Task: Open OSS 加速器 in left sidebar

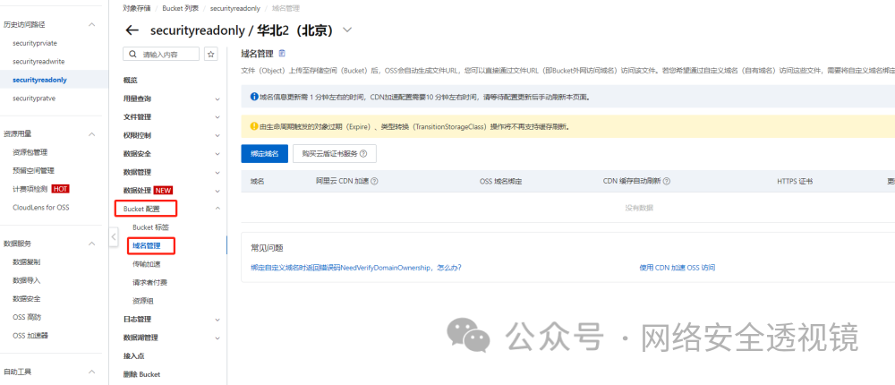Action: pyautogui.click(x=30, y=335)
